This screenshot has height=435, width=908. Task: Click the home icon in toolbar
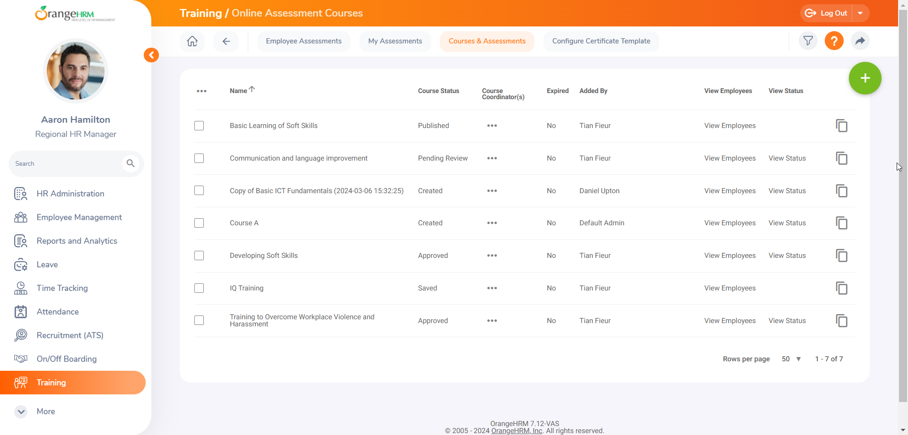192,41
